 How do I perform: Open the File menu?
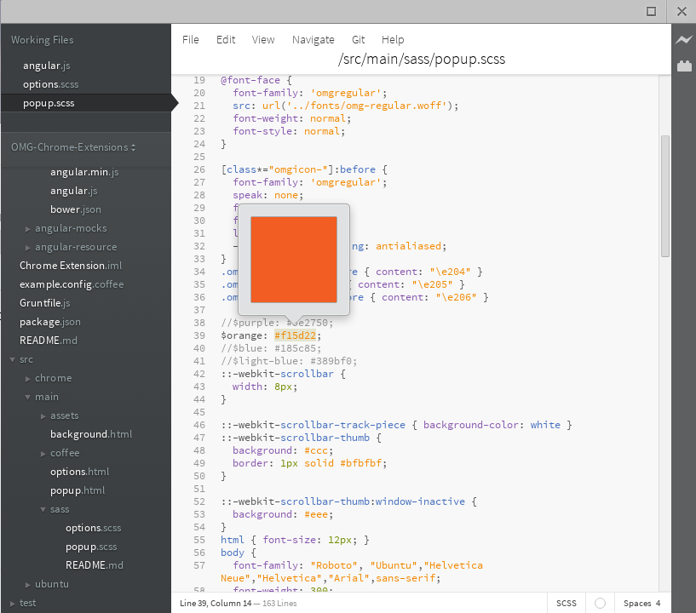point(191,39)
